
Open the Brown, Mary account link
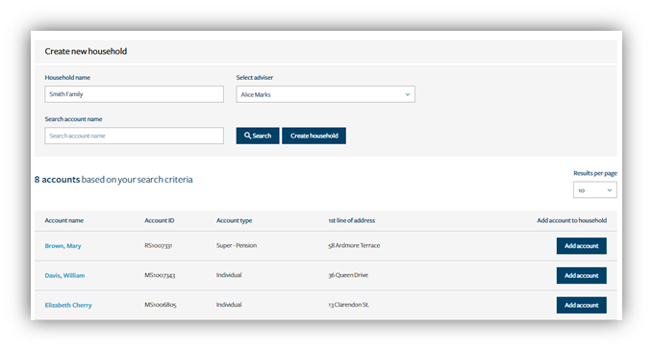pyautogui.click(x=63, y=245)
